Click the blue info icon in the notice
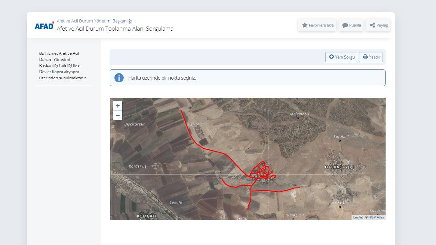 pos(119,78)
